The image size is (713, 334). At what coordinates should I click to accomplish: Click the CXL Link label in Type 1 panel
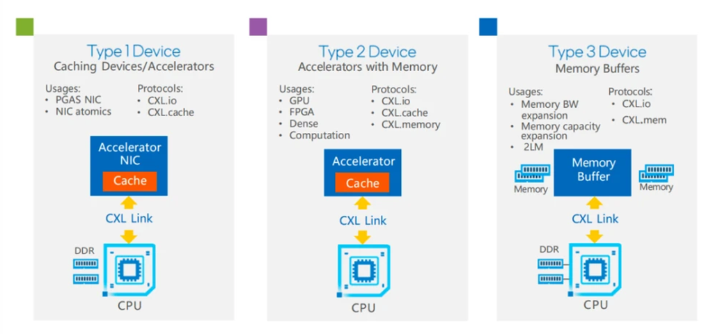(129, 218)
